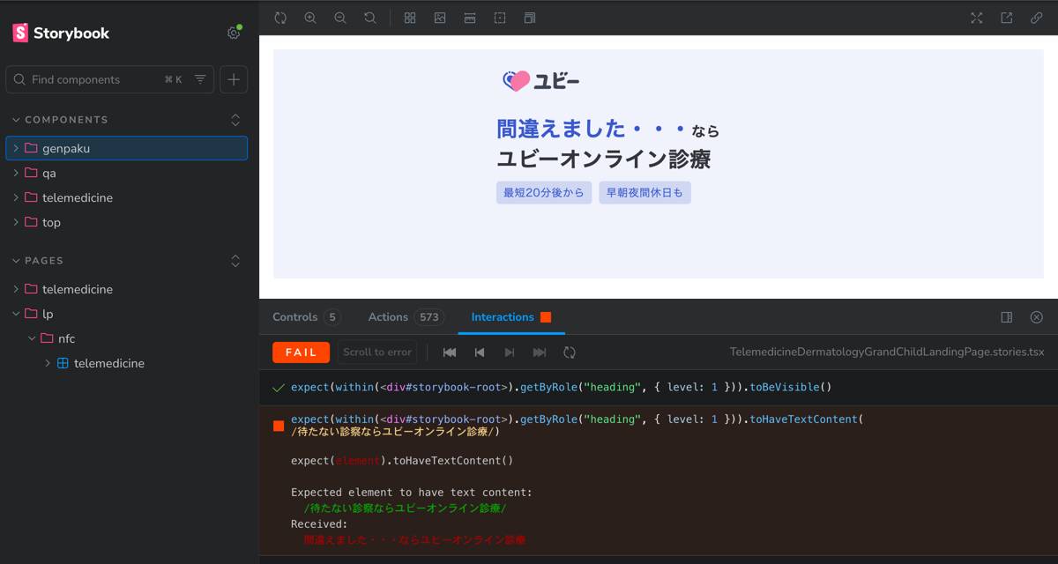
Task: Open canvas in new tab icon
Action: (x=1007, y=18)
